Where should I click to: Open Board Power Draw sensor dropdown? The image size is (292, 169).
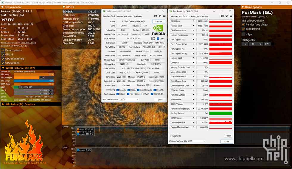click(193, 81)
